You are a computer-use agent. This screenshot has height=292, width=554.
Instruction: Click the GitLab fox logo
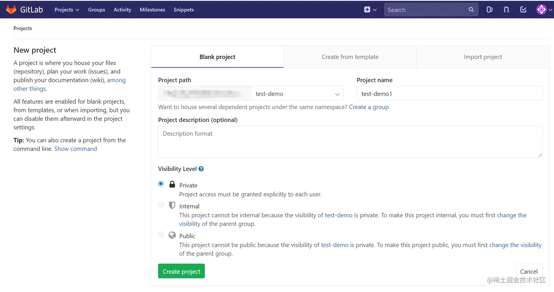tap(11, 10)
